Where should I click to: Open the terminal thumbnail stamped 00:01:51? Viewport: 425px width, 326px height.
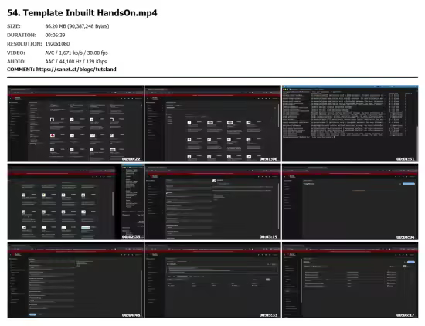click(x=350, y=124)
